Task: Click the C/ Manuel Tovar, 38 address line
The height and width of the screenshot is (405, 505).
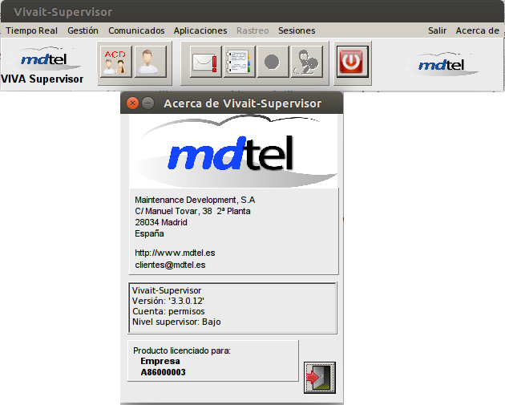Action: point(192,211)
